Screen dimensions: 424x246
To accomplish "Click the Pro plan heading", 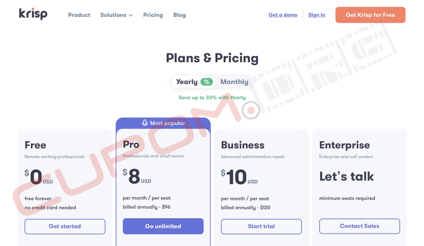I will coord(131,144).
